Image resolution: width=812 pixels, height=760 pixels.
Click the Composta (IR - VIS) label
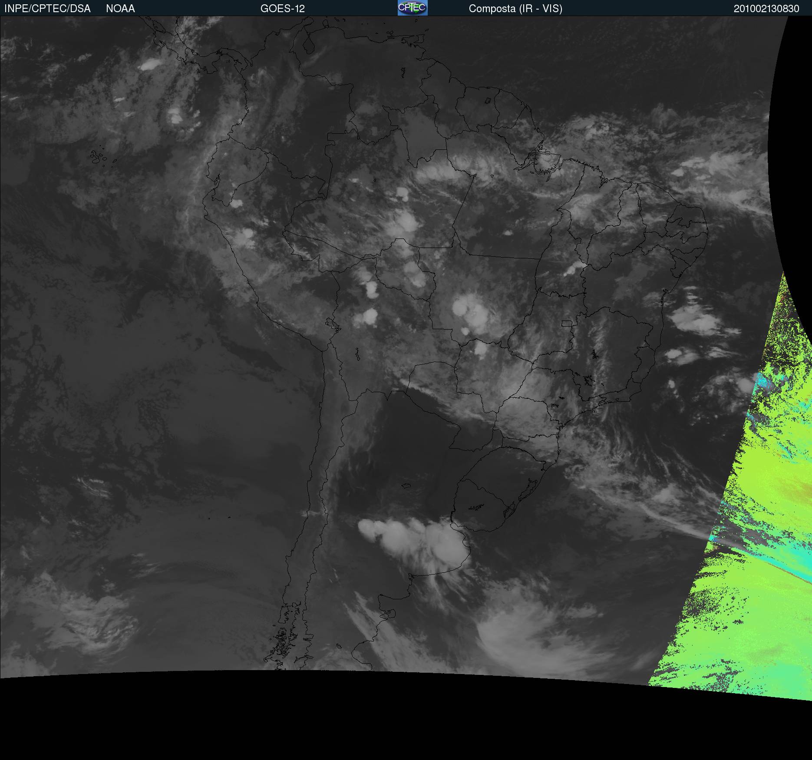pyautogui.click(x=515, y=9)
